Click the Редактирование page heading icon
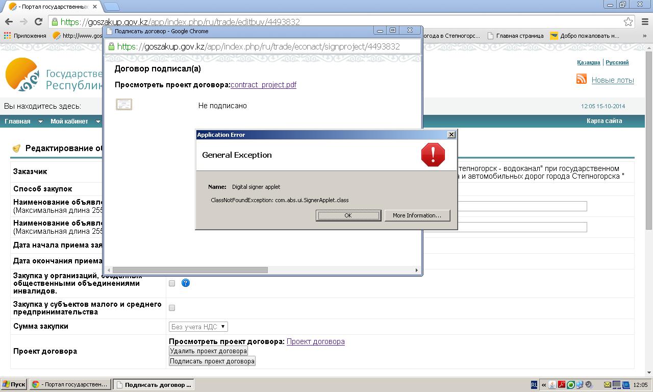The image size is (653, 392). point(16,149)
